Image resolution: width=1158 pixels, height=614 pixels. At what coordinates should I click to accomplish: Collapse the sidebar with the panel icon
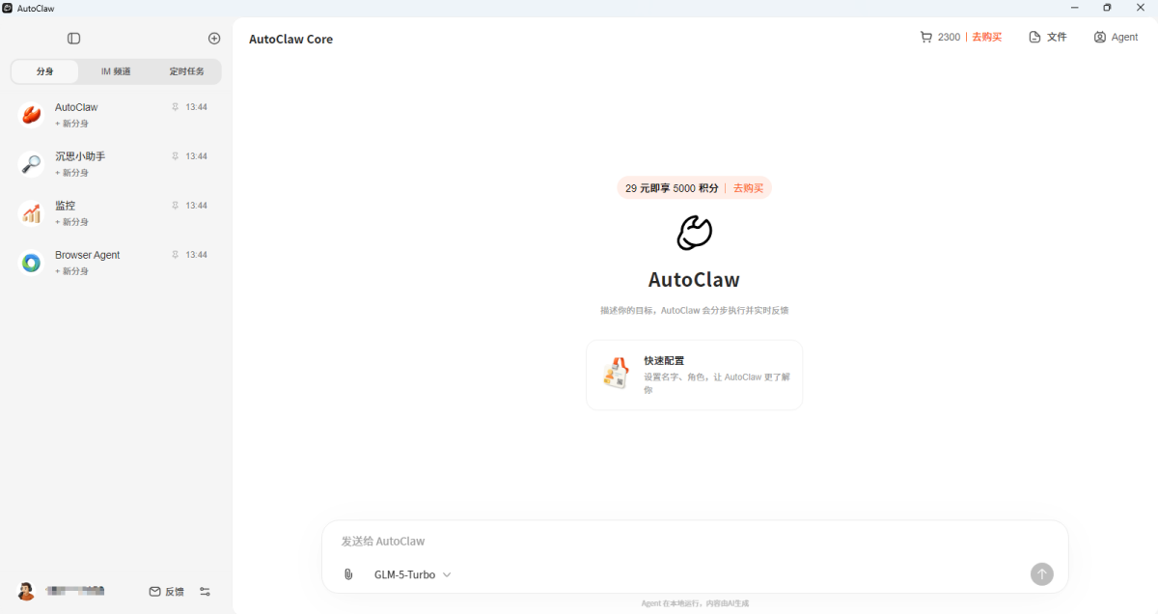point(73,39)
